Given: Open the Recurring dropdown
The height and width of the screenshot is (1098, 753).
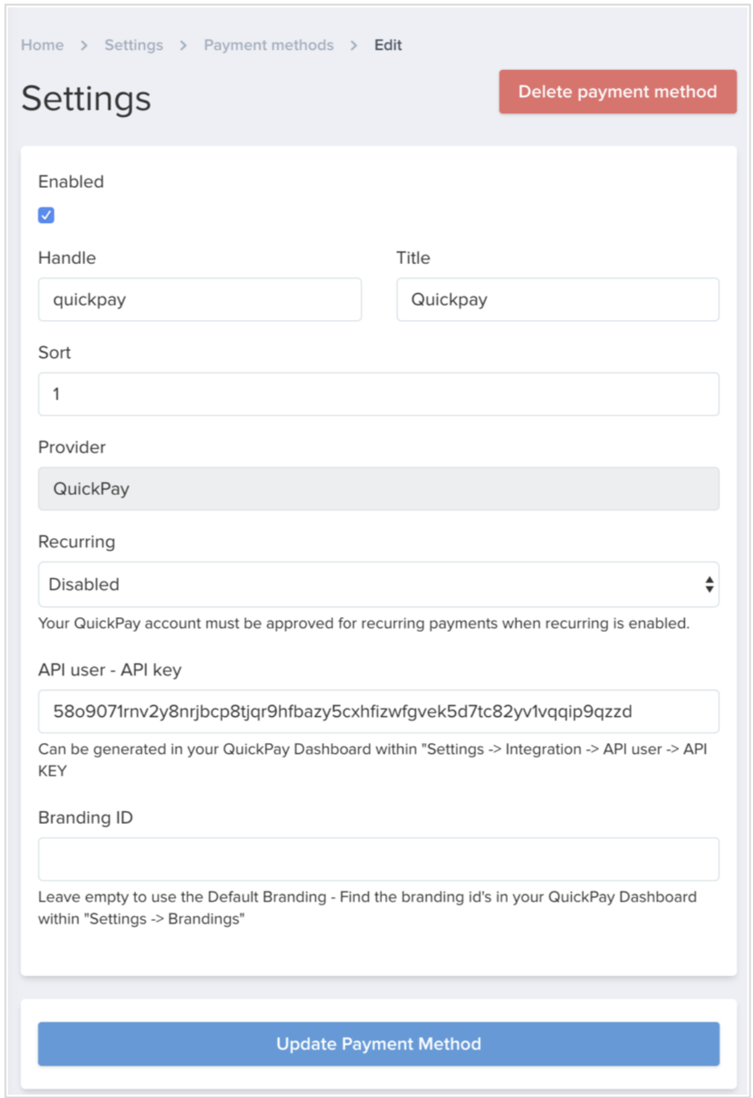Looking at the screenshot, I should [x=379, y=584].
